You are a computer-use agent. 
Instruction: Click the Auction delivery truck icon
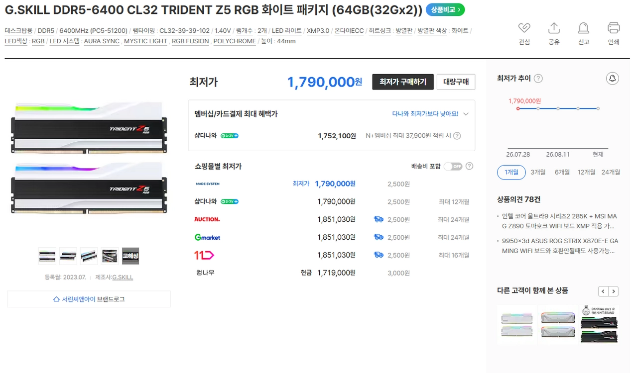click(x=379, y=219)
